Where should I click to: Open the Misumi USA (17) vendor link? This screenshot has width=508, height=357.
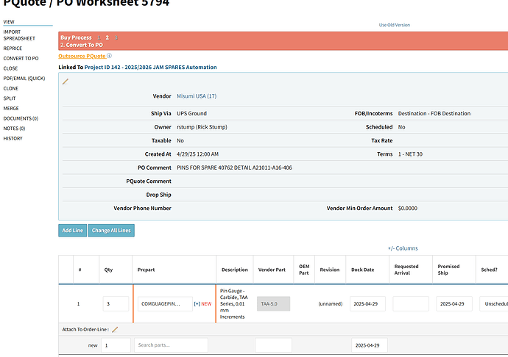point(197,96)
